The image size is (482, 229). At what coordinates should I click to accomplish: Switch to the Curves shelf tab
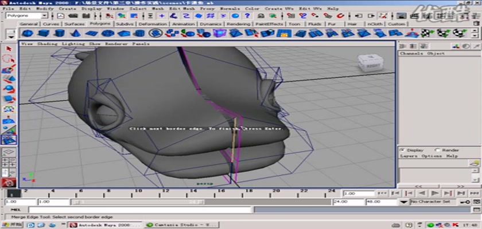[x=50, y=24]
